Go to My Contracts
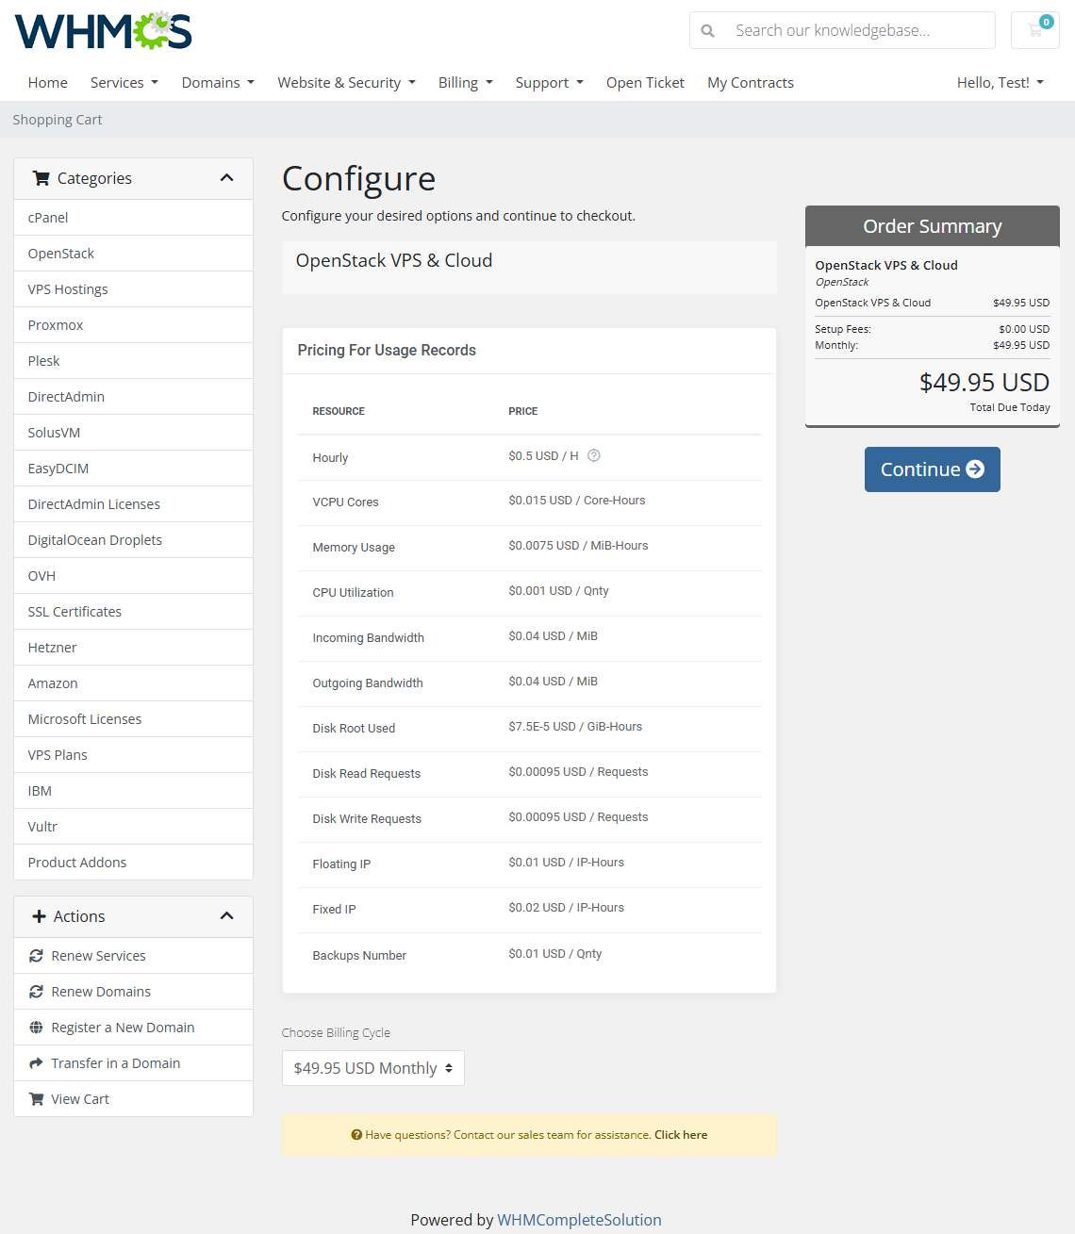This screenshot has width=1075, height=1234. point(751,83)
